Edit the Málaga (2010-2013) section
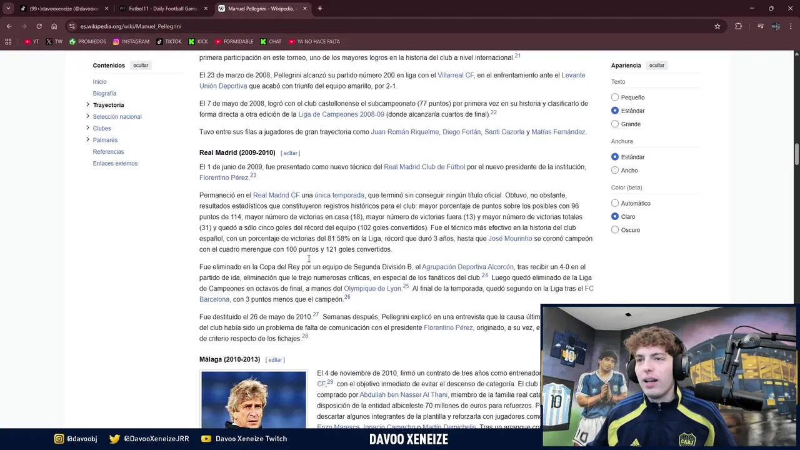The image size is (800, 450). pyautogui.click(x=275, y=360)
